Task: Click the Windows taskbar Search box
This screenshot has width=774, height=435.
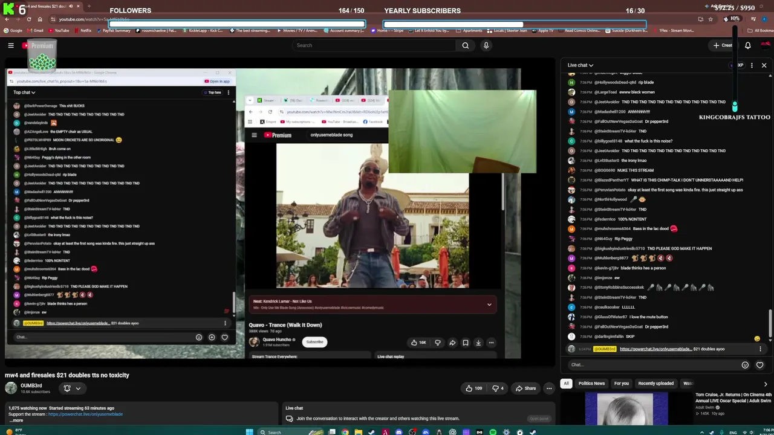Action: pos(290,432)
